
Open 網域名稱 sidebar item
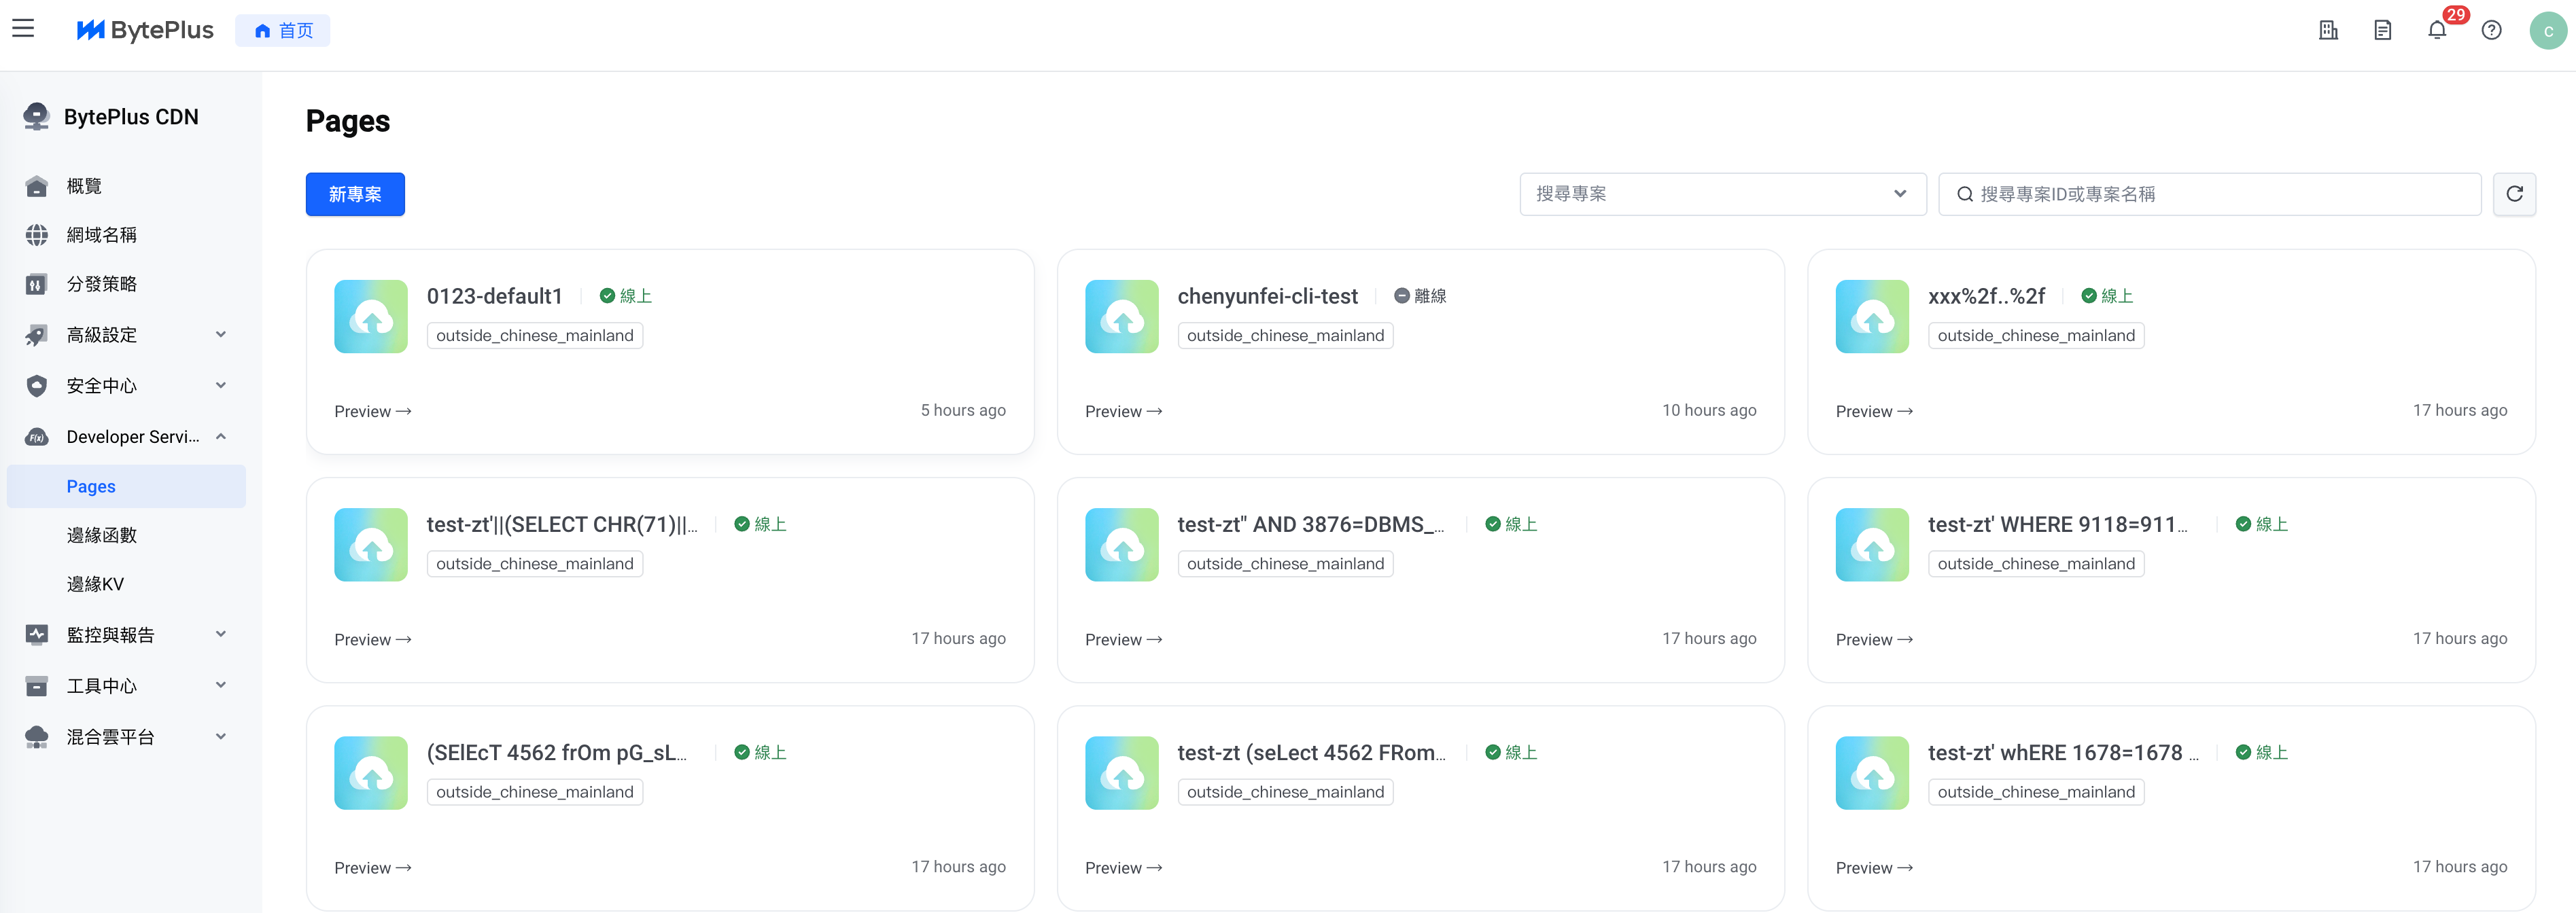[102, 235]
